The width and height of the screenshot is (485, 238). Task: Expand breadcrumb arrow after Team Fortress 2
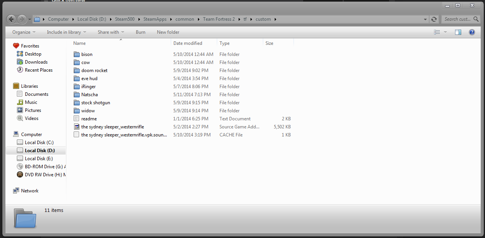pyautogui.click(x=239, y=19)
